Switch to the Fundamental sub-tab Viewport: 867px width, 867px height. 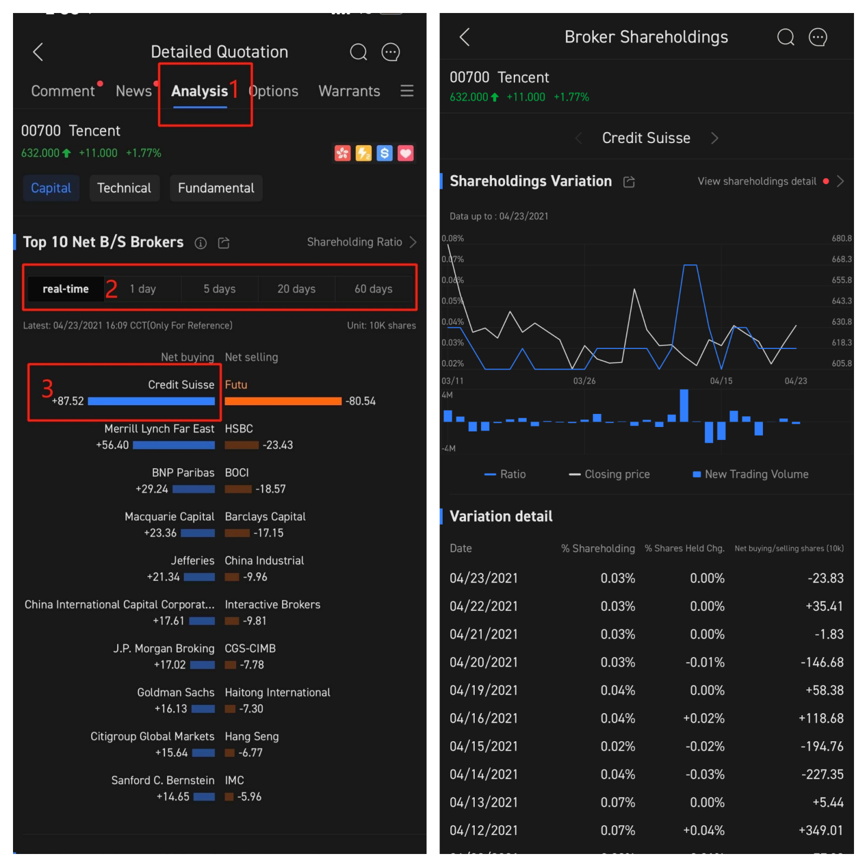216,188
